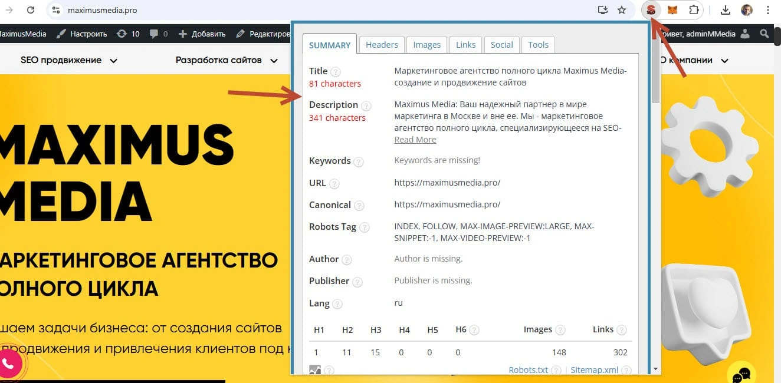Open Добавить in the admin bar
The width and height of the screenshot is (781, 383).
pyautogui.click(x=202, y=34)
